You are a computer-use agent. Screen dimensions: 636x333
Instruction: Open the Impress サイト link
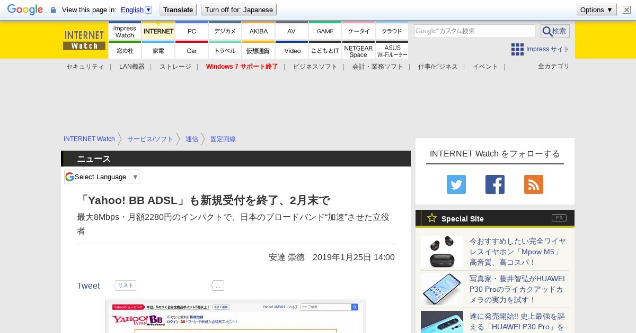pyautogui.click(x=547, y=49)
